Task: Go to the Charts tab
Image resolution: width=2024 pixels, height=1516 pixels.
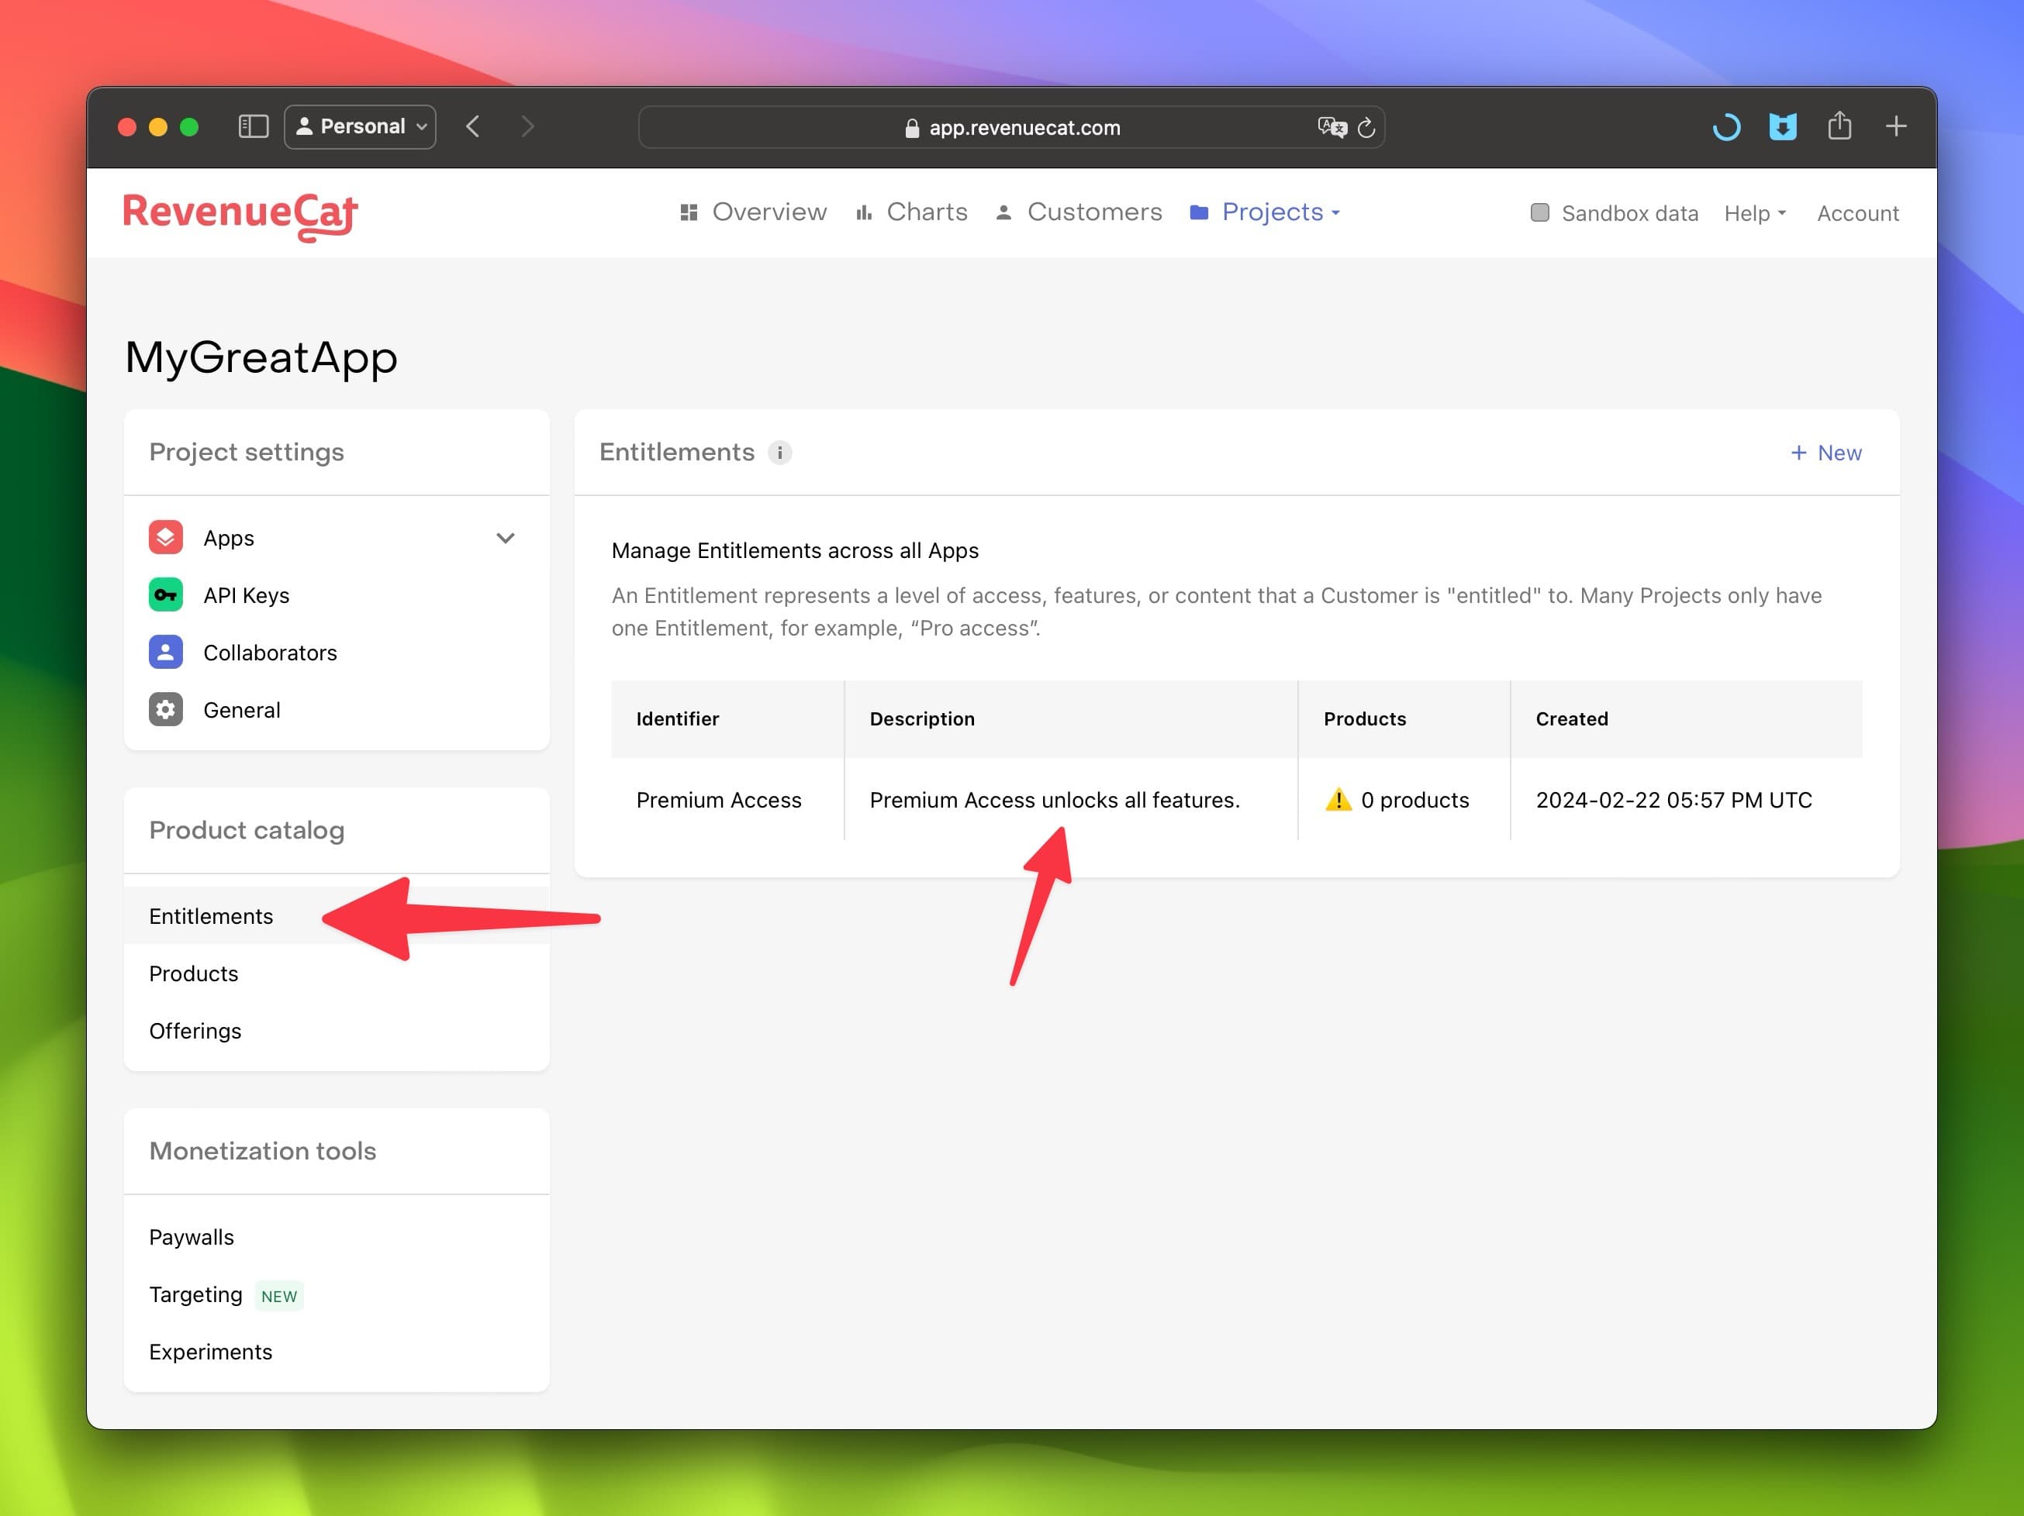Action: tap(910, 212)
